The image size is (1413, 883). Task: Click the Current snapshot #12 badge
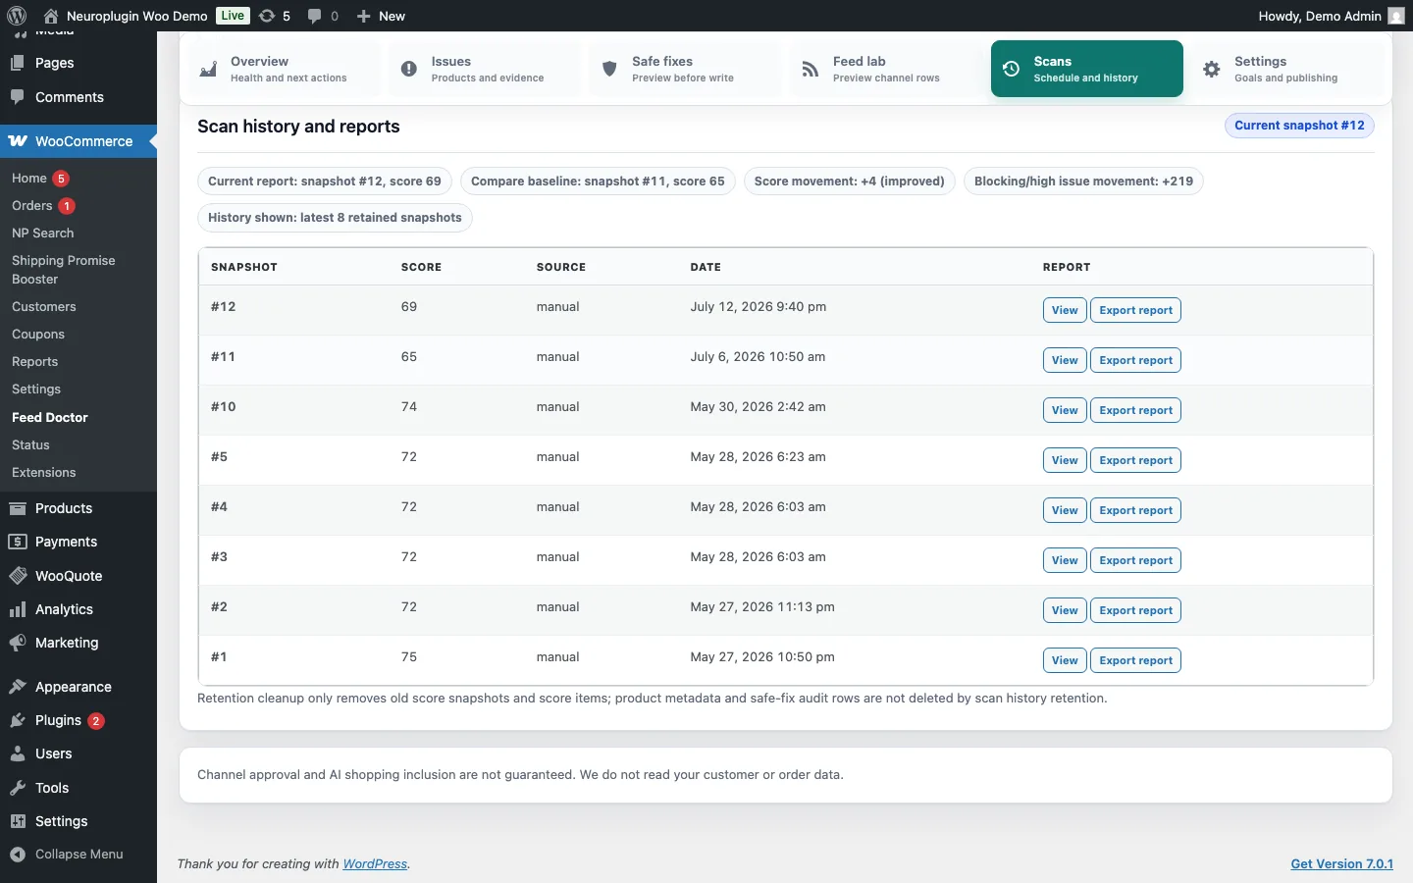point(1299,126)
